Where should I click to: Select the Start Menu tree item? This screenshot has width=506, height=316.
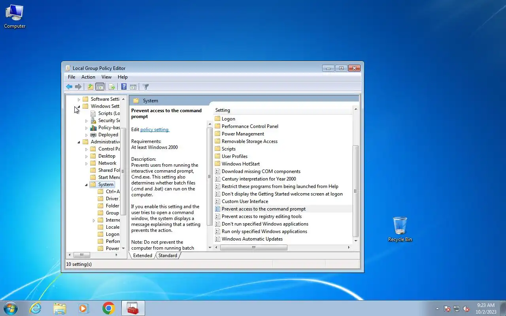105,177
